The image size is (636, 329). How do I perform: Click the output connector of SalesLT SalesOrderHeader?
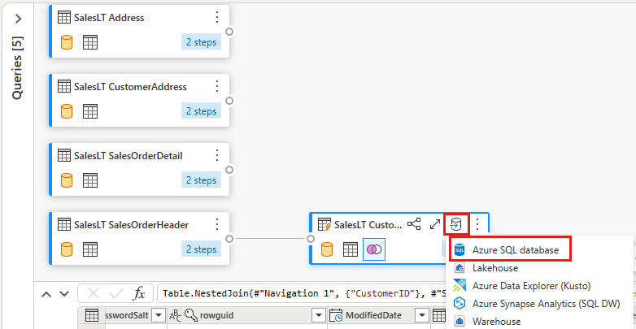pos(229,239)
